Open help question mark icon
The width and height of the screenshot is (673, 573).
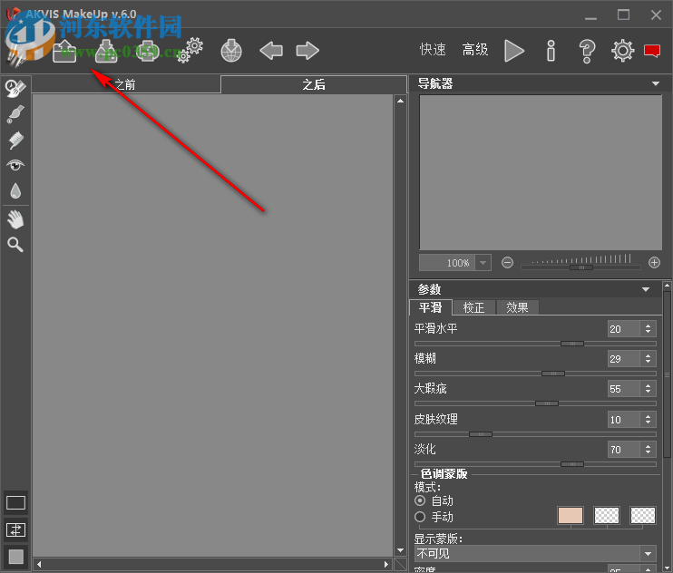(x=587, y=51)
